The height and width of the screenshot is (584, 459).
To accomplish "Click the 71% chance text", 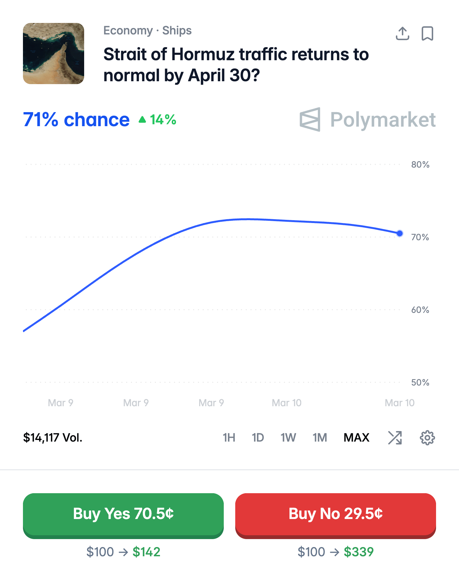I will (x=76, y=120).
